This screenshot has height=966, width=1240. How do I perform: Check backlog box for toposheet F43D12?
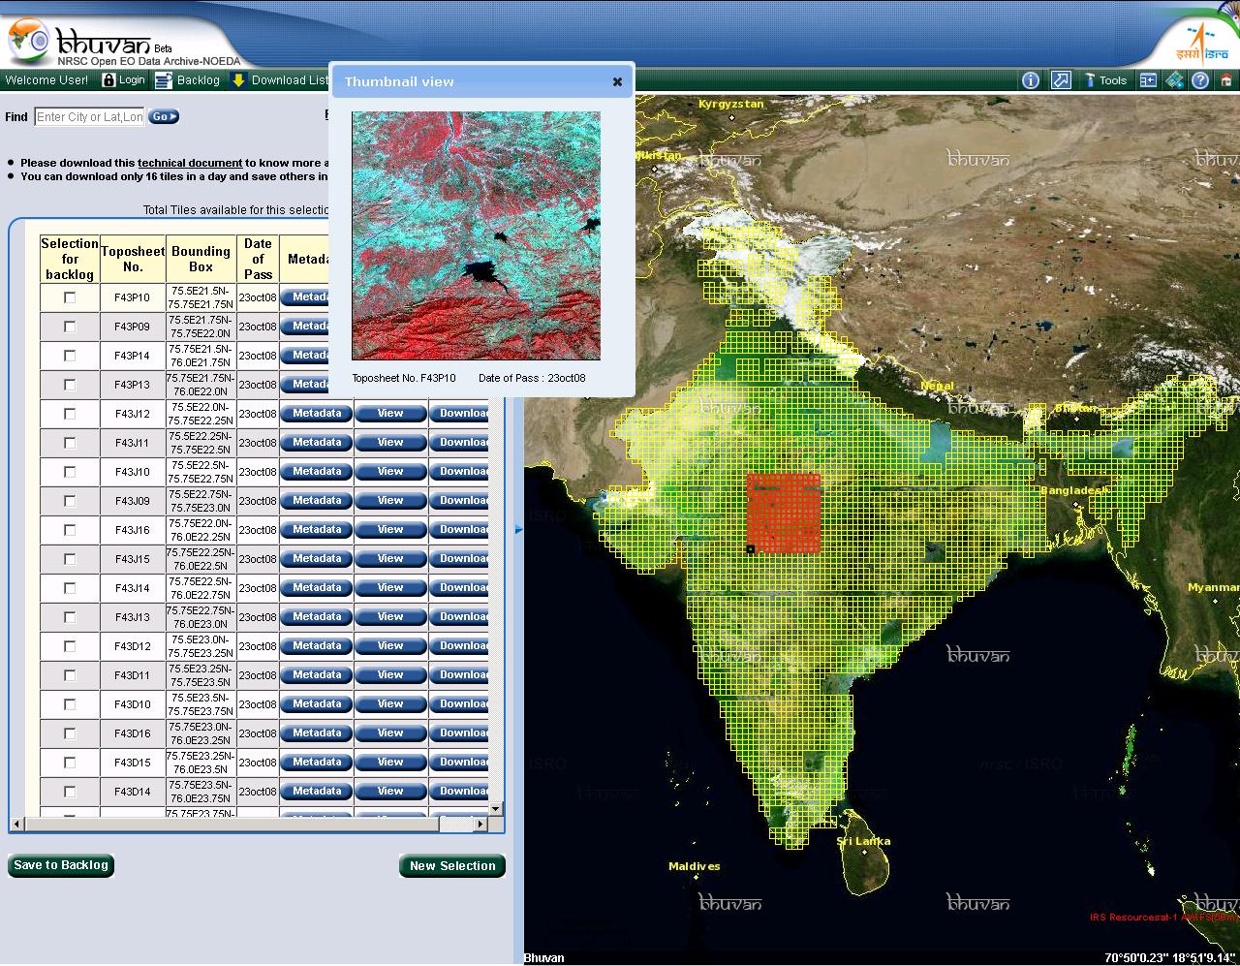pos(70,646)
